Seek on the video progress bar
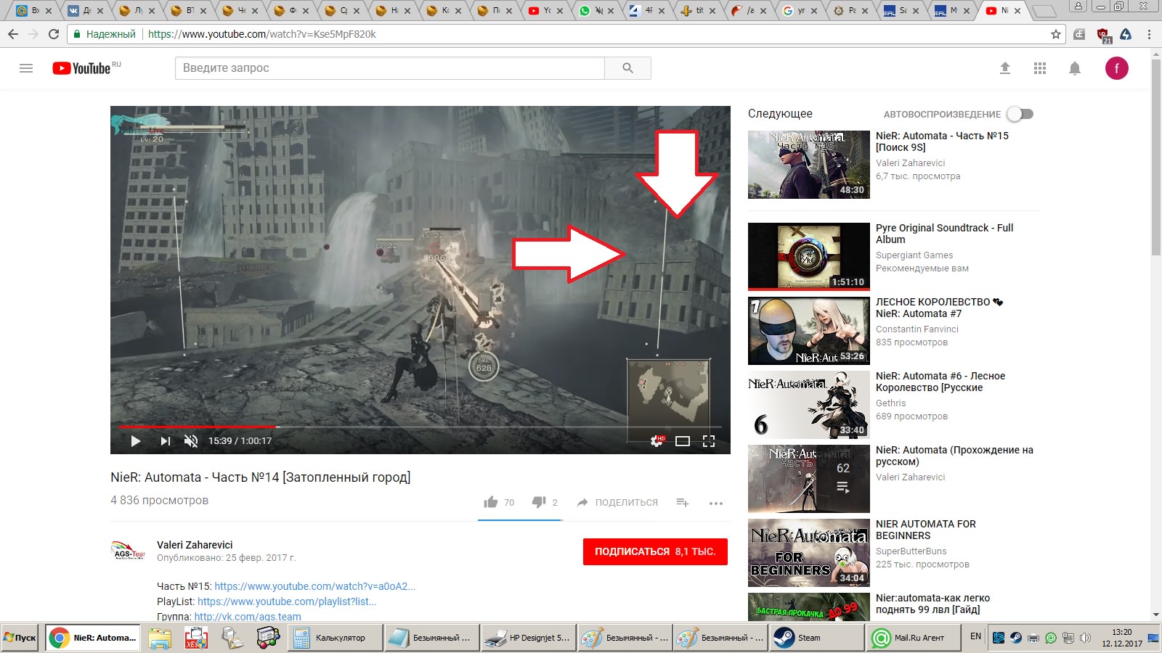The width and height of the screenshot is (1162, 653). coord(420,427)
